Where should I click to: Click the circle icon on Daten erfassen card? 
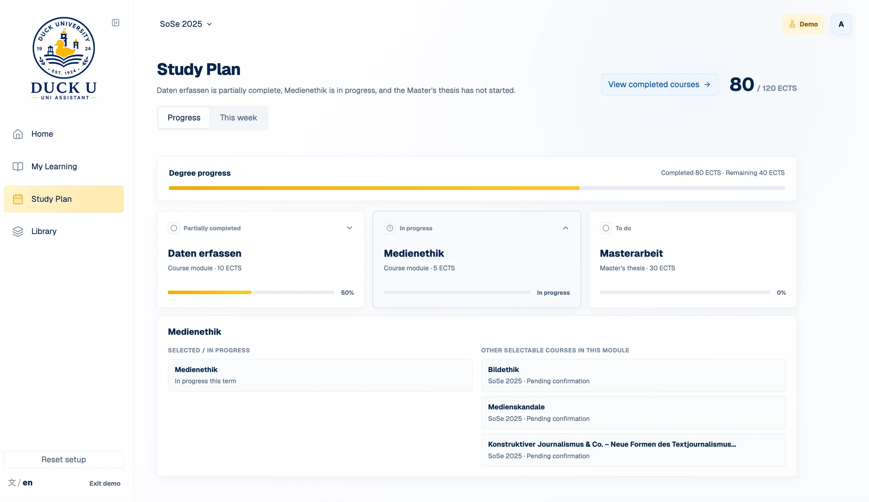tap(174, 228)
